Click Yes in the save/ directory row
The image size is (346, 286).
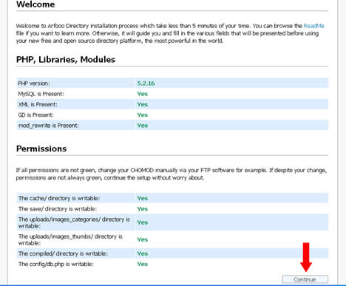pyautogui.click(x=143, y=209)
